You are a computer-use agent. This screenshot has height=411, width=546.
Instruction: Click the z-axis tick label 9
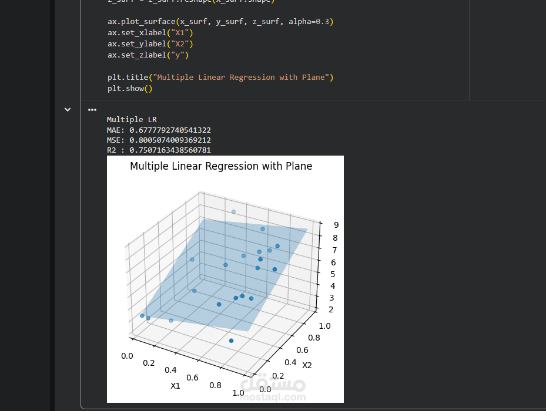335,224
